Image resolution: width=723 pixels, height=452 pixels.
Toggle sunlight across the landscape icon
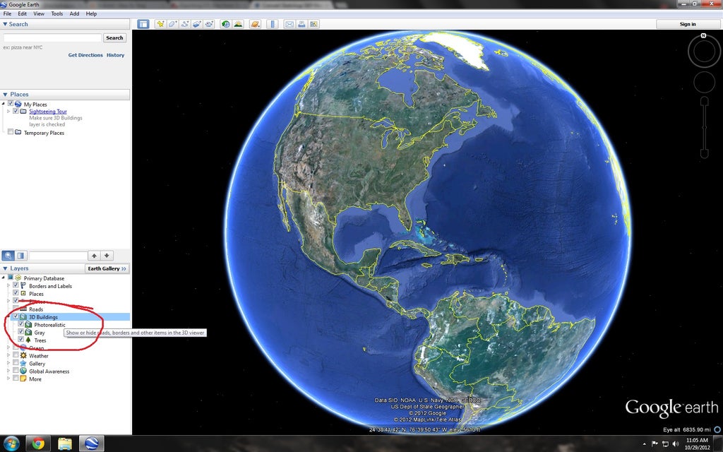(x=238, y=24)
